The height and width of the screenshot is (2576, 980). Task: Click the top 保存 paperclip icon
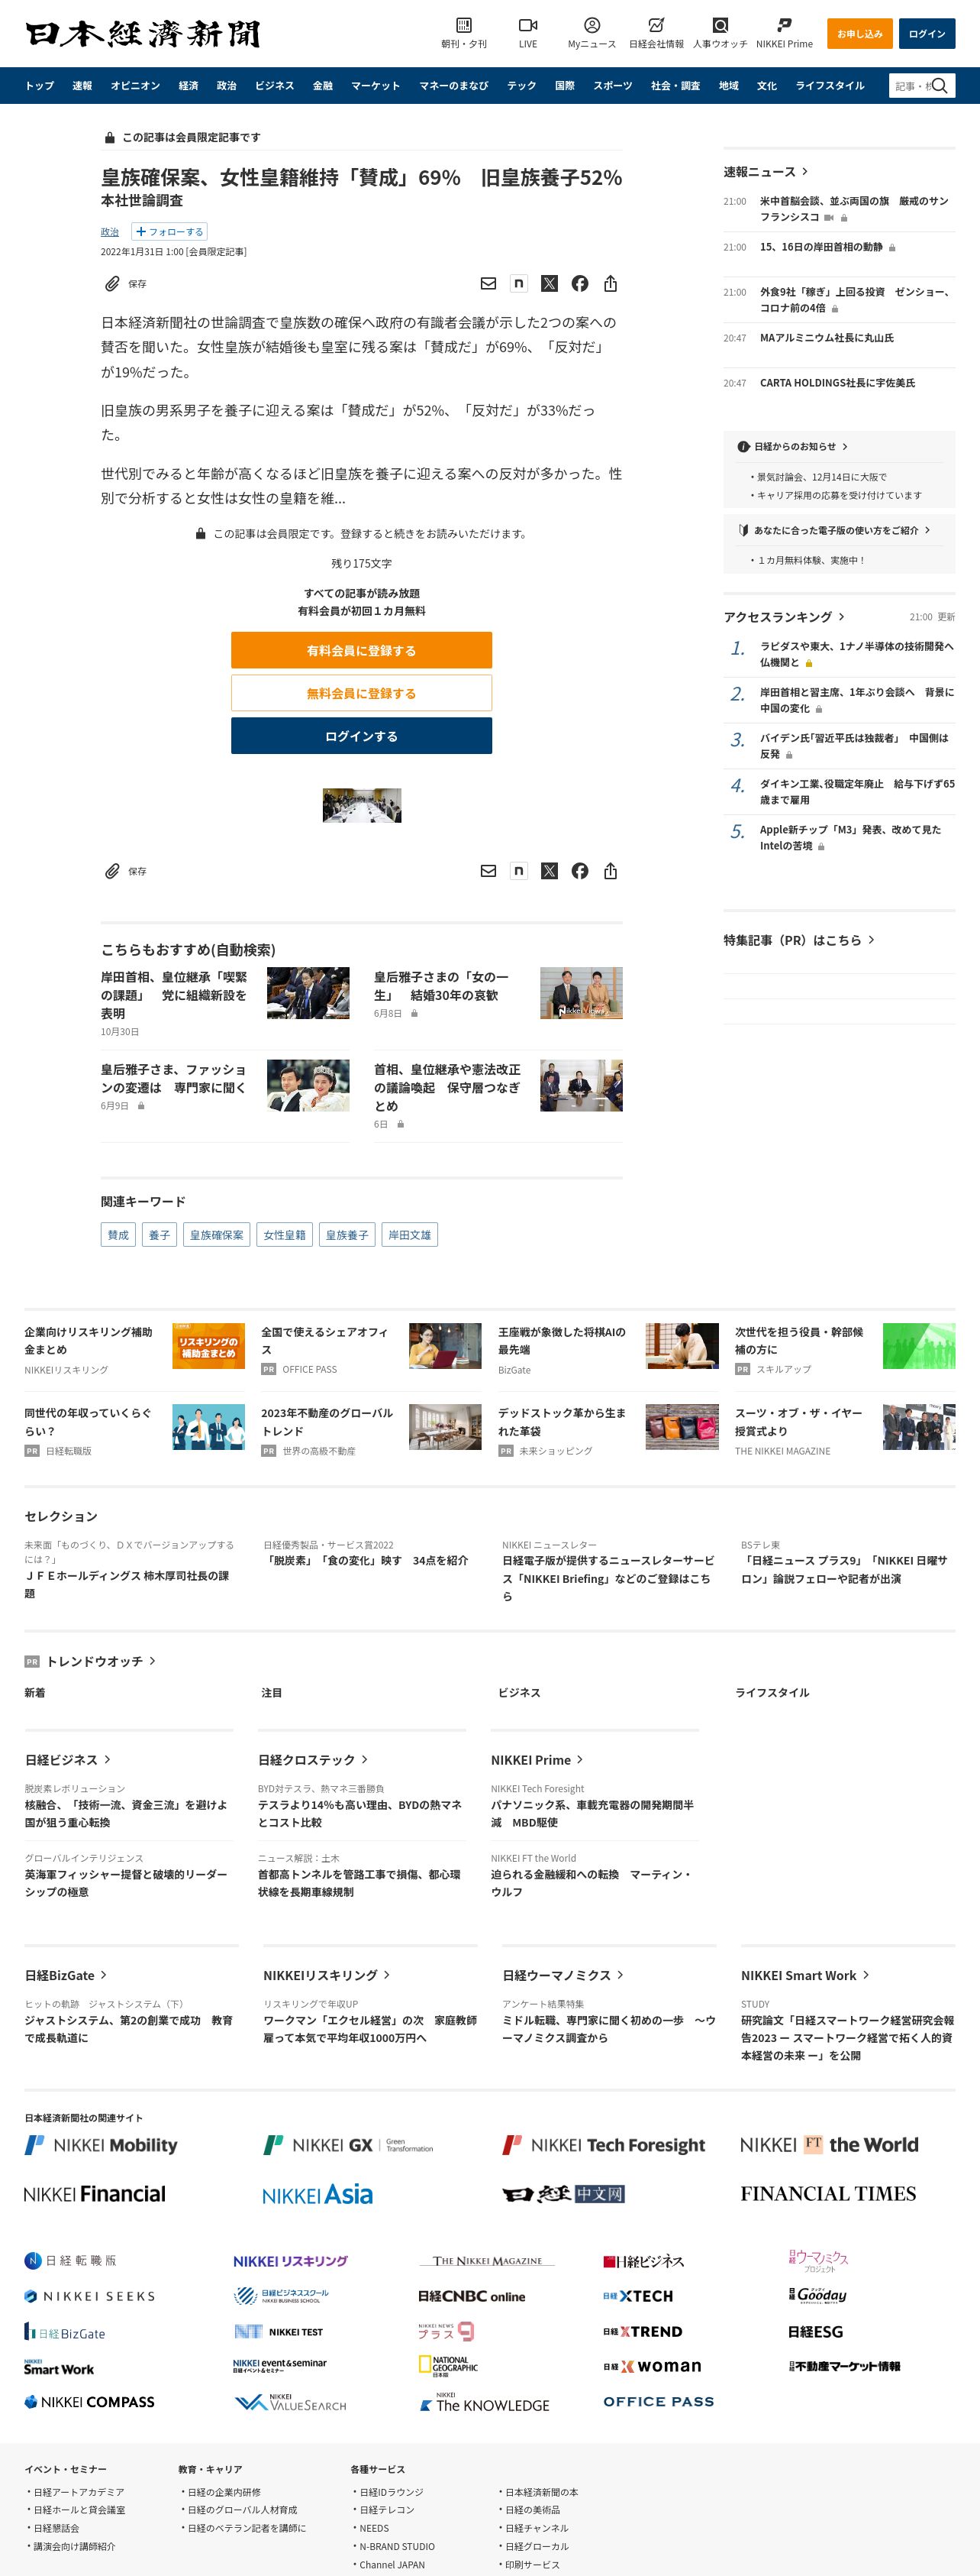click(113, 284)
